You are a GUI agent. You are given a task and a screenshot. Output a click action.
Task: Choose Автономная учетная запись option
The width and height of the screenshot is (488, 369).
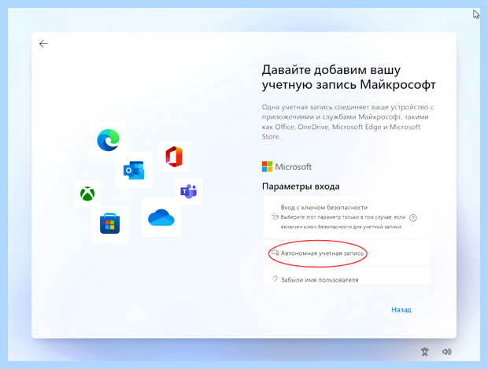[x=347, y=253]
